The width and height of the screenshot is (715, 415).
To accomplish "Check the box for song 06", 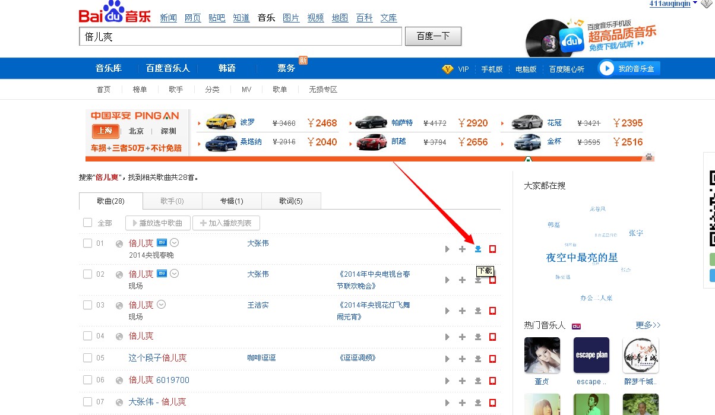I will pos(87,380).
